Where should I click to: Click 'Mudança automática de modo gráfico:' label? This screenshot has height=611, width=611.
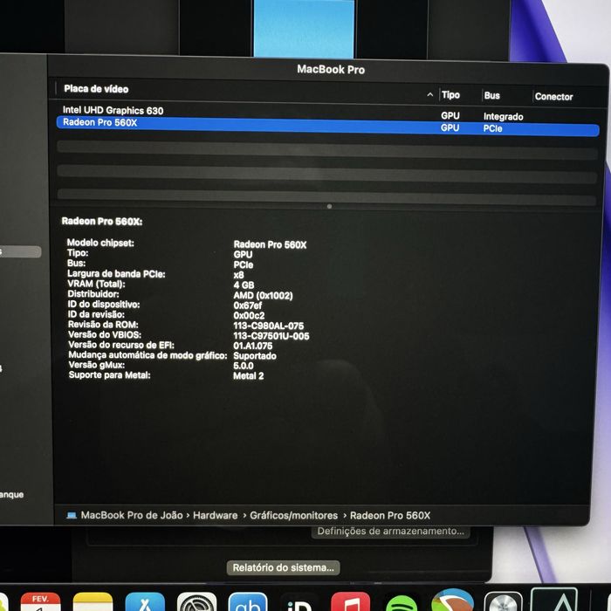click(148, 355)
